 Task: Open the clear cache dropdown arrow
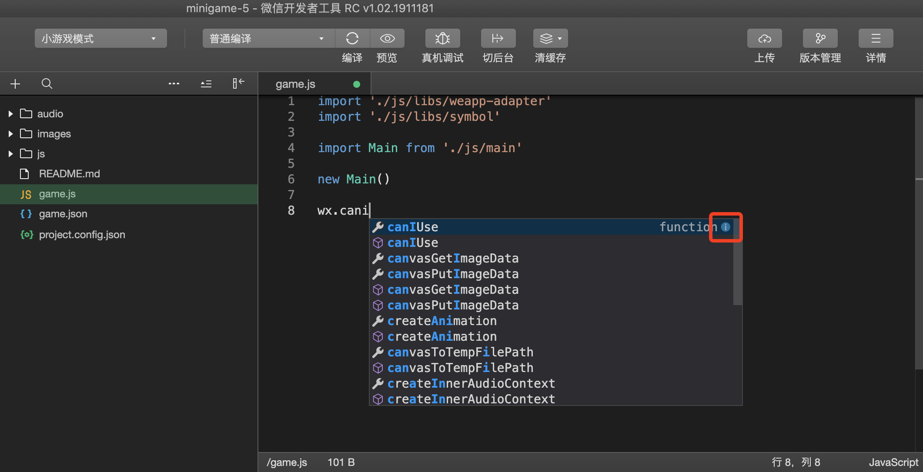point(560,38)
